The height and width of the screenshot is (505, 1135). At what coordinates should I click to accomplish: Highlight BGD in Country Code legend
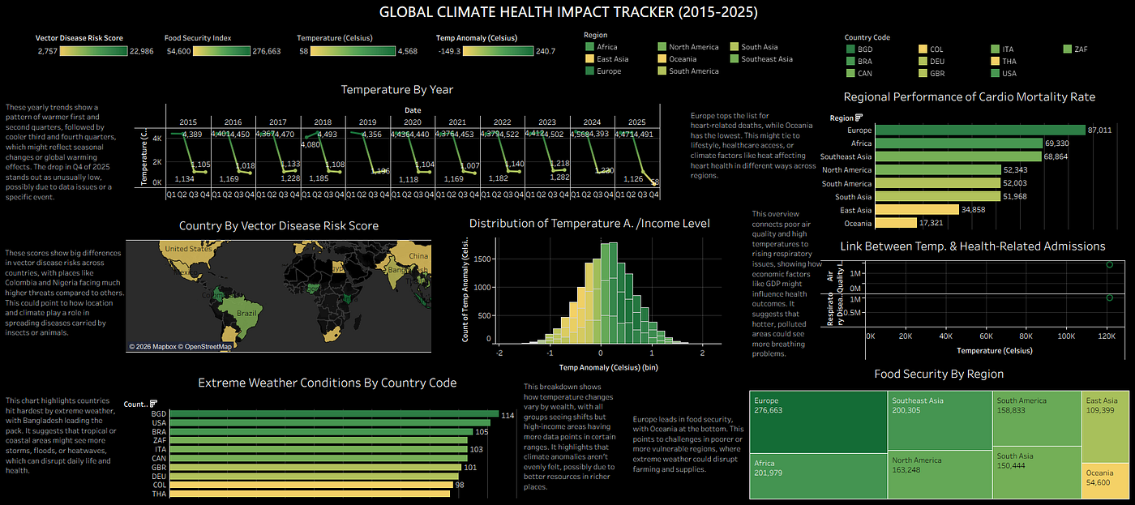849,49
